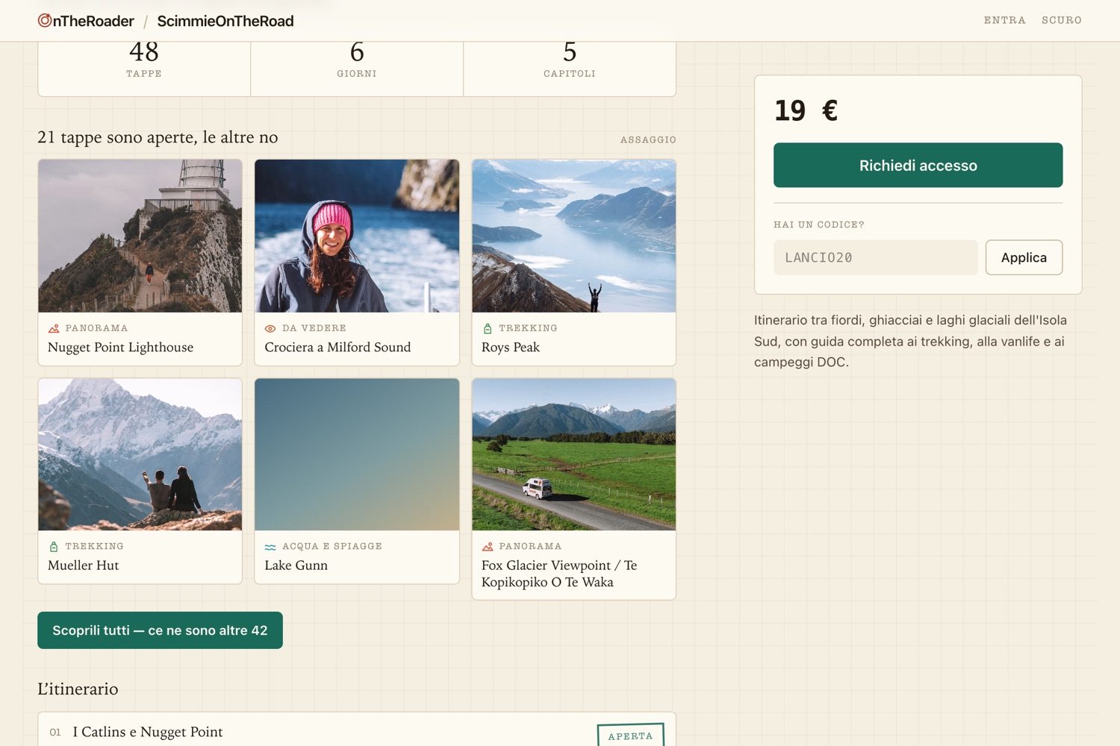This screenshot has height=746, width=1120.
Task: Click the trekking backpack icon on Mueller Hut
Action: pyautogui.click(x=54, y=547)
